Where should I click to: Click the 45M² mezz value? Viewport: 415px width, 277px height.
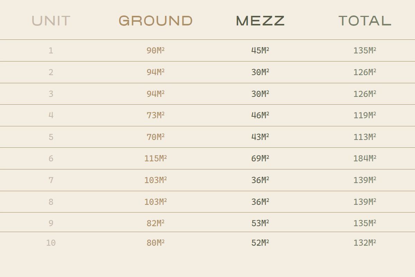pyautogui.click(x=260, y=51)
